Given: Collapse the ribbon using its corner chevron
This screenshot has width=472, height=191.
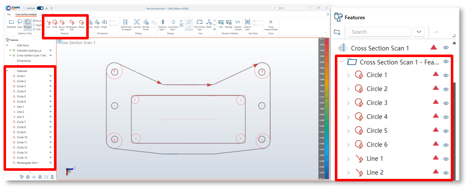Looking at the screenshot, I should coord(326,32).
